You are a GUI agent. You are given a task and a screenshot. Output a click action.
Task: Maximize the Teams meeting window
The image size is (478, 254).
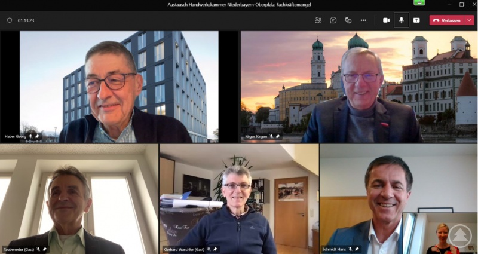pyautogui.click(x=461, y=4)
